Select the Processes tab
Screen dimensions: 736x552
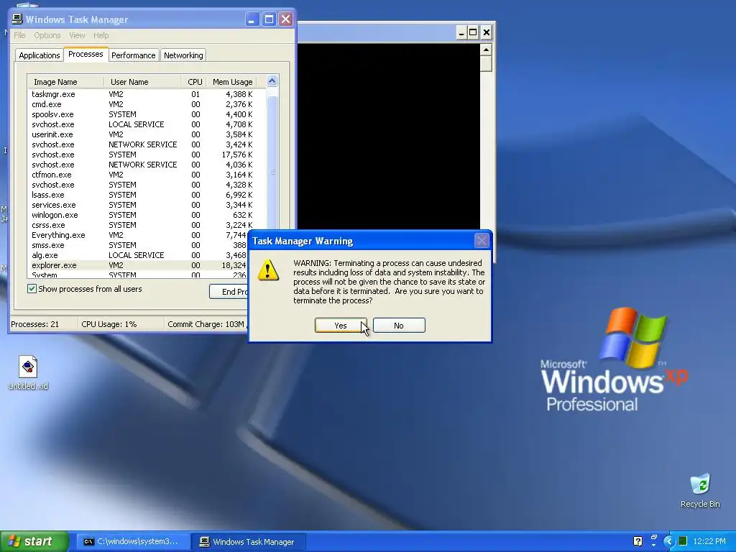click(86, 54)
